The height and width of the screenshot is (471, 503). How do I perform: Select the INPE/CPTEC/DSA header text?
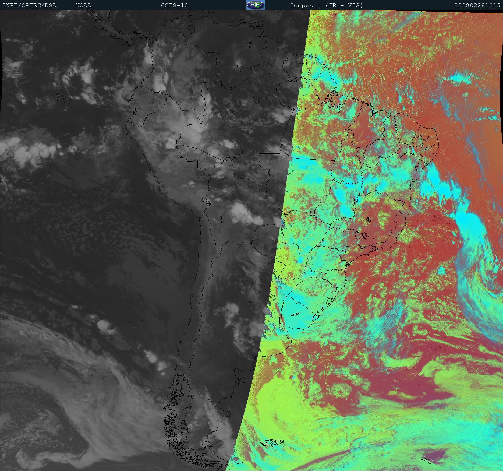point(29,5)
